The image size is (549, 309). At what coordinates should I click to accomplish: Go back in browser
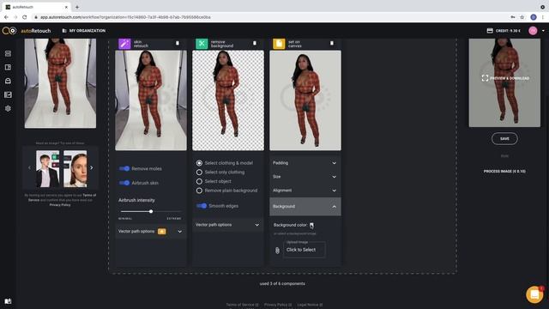[x=6, y=17]
